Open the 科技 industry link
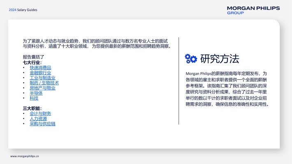 point(34,98)
